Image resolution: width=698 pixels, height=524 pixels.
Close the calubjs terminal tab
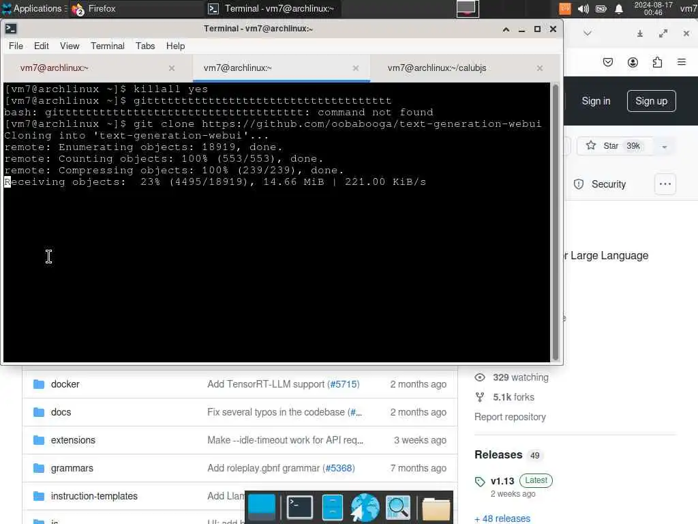pos(540,68)
